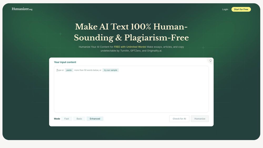Click the 'Mode' label
This screenshot has width=263, height=148.
(57, 119)
